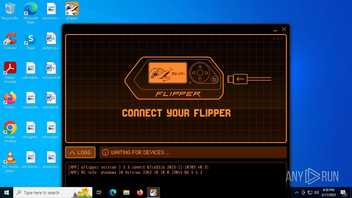Viewport: 352px width, 198px height.
Task: Open the network tray icon
Action: coord(310,193)
